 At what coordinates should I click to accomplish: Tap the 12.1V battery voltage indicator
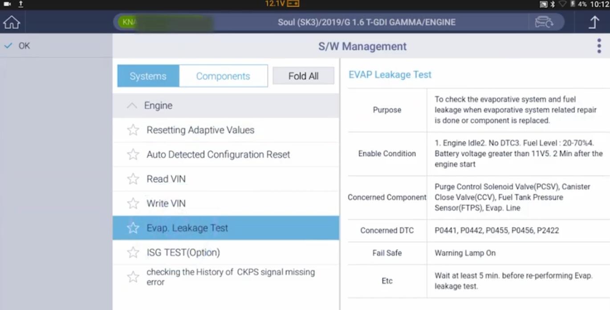click(282, 4)
